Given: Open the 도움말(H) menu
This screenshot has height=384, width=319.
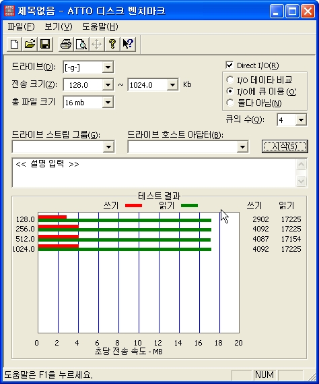Looking at the screenshot, I should pyautogui.click(x=100, y=26).
